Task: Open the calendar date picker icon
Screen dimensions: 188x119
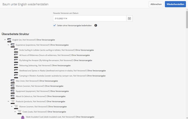Action: point(129,19)
